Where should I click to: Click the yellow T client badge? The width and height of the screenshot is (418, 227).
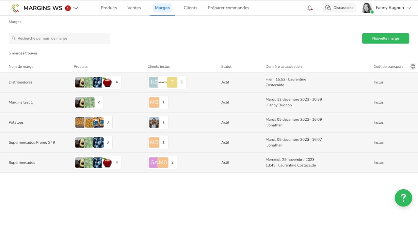172,82
